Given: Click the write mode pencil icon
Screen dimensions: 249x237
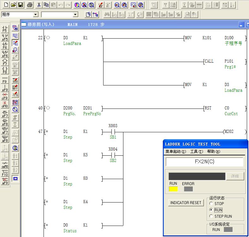Looking at the screenshot, I should (x=15, y=43).
